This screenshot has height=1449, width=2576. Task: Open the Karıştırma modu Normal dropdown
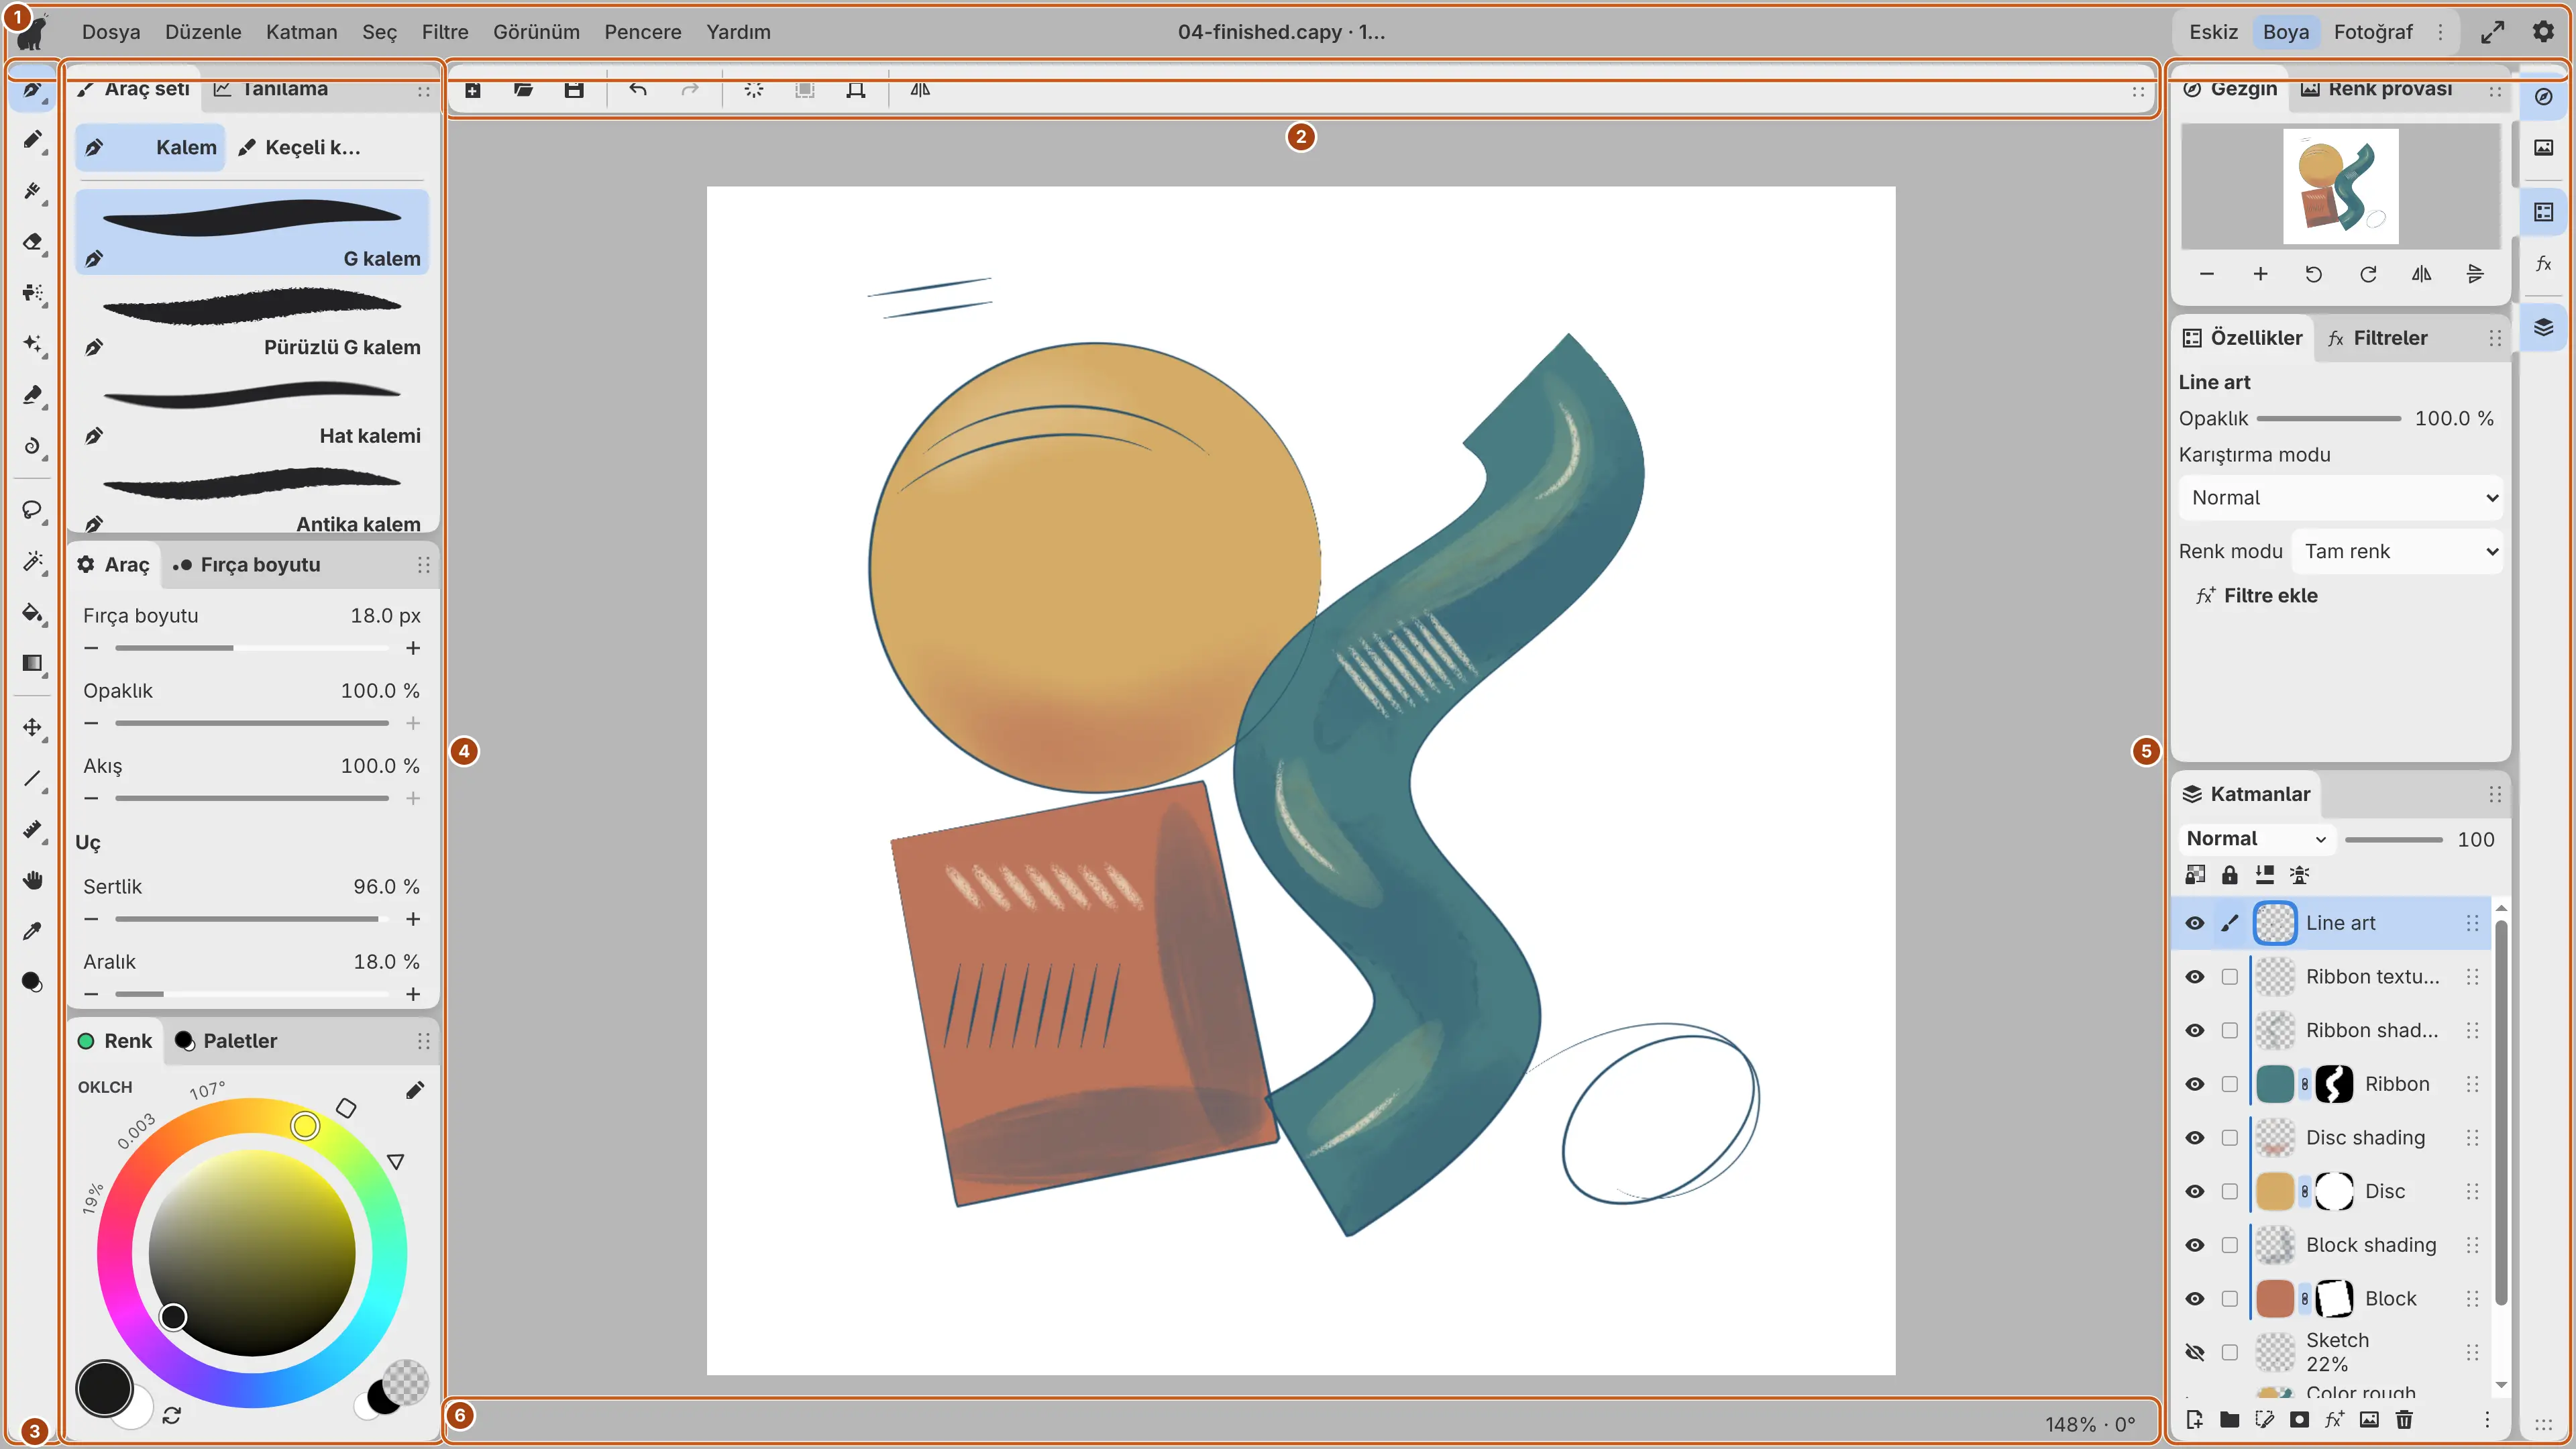click(x=2340, y=498)
